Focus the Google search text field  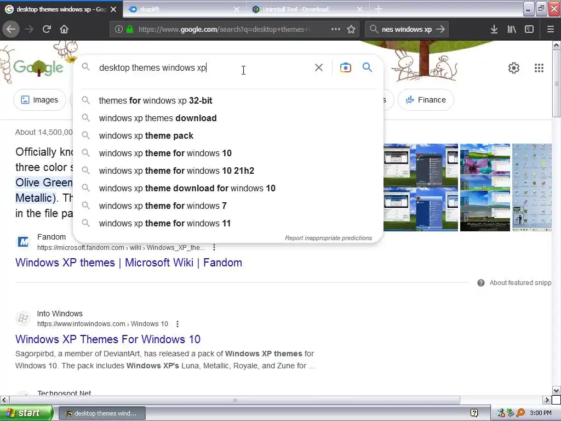coord(204,67)
